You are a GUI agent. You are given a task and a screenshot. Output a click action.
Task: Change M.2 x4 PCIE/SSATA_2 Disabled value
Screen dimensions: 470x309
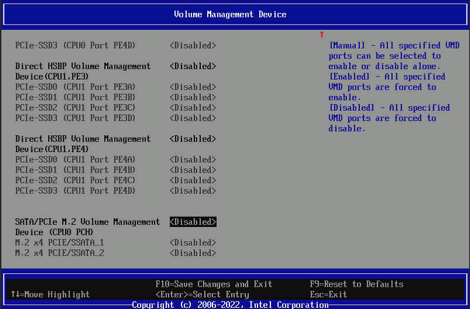coord(193,253)
